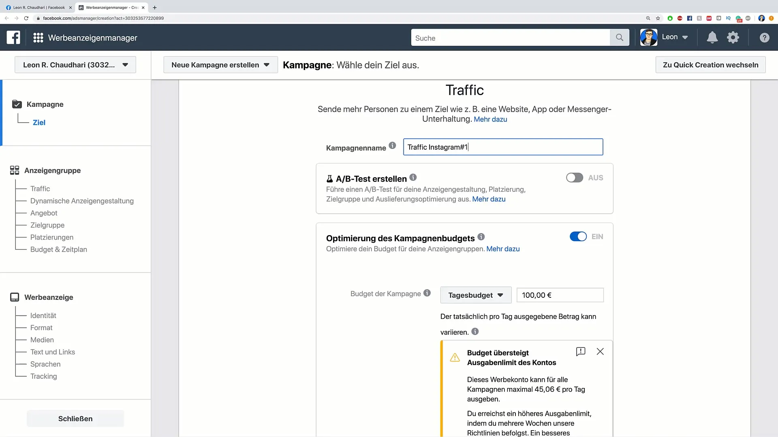This screenshot has width=778, height=437.
Task: Open the browser three-dot menu
Action: coord(771,18)
